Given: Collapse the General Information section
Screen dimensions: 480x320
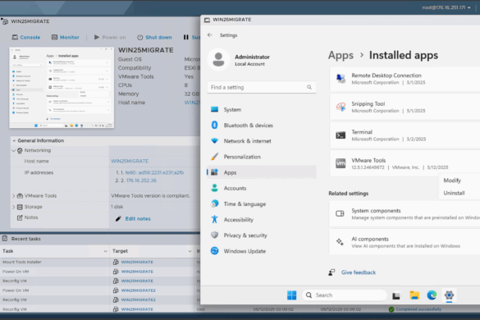Looking at the screenshot, I should [14, 140].
